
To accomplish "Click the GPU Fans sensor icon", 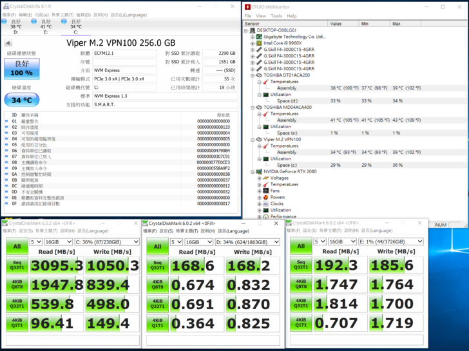I will [x=266, y=191].
